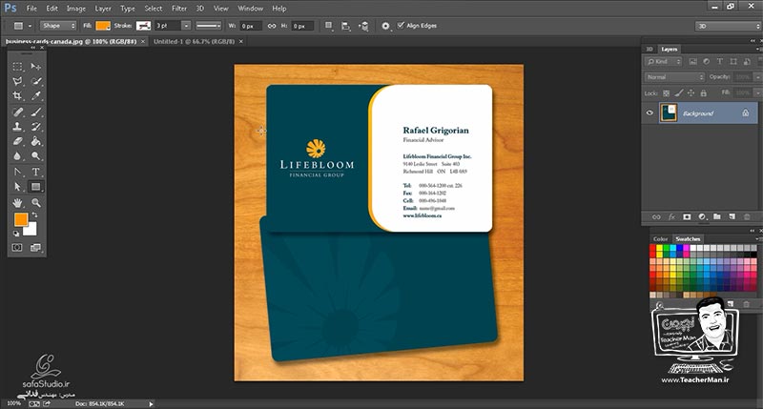Delete layer with trash icon
This screenshot has width=763, height=409.
[x=747, y=217]
